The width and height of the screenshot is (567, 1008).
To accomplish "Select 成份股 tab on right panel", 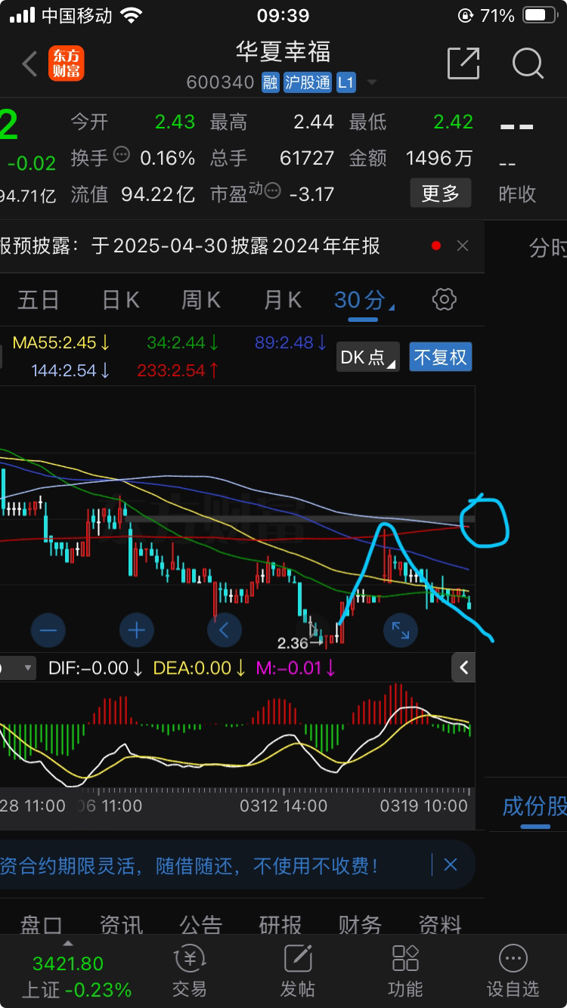I will click(534, 806).
